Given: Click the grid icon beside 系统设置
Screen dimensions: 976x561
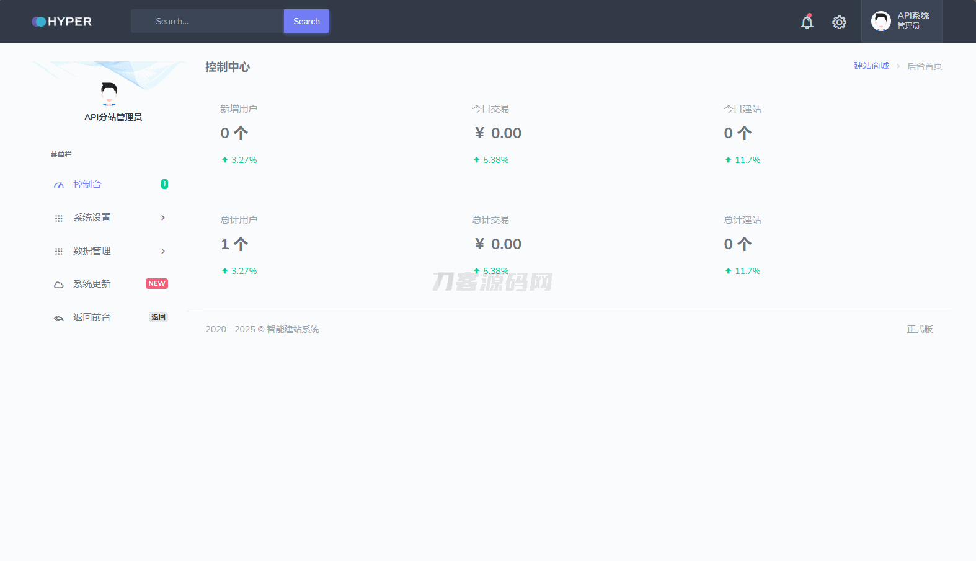Looking at the screenshot, I should 59,218.
